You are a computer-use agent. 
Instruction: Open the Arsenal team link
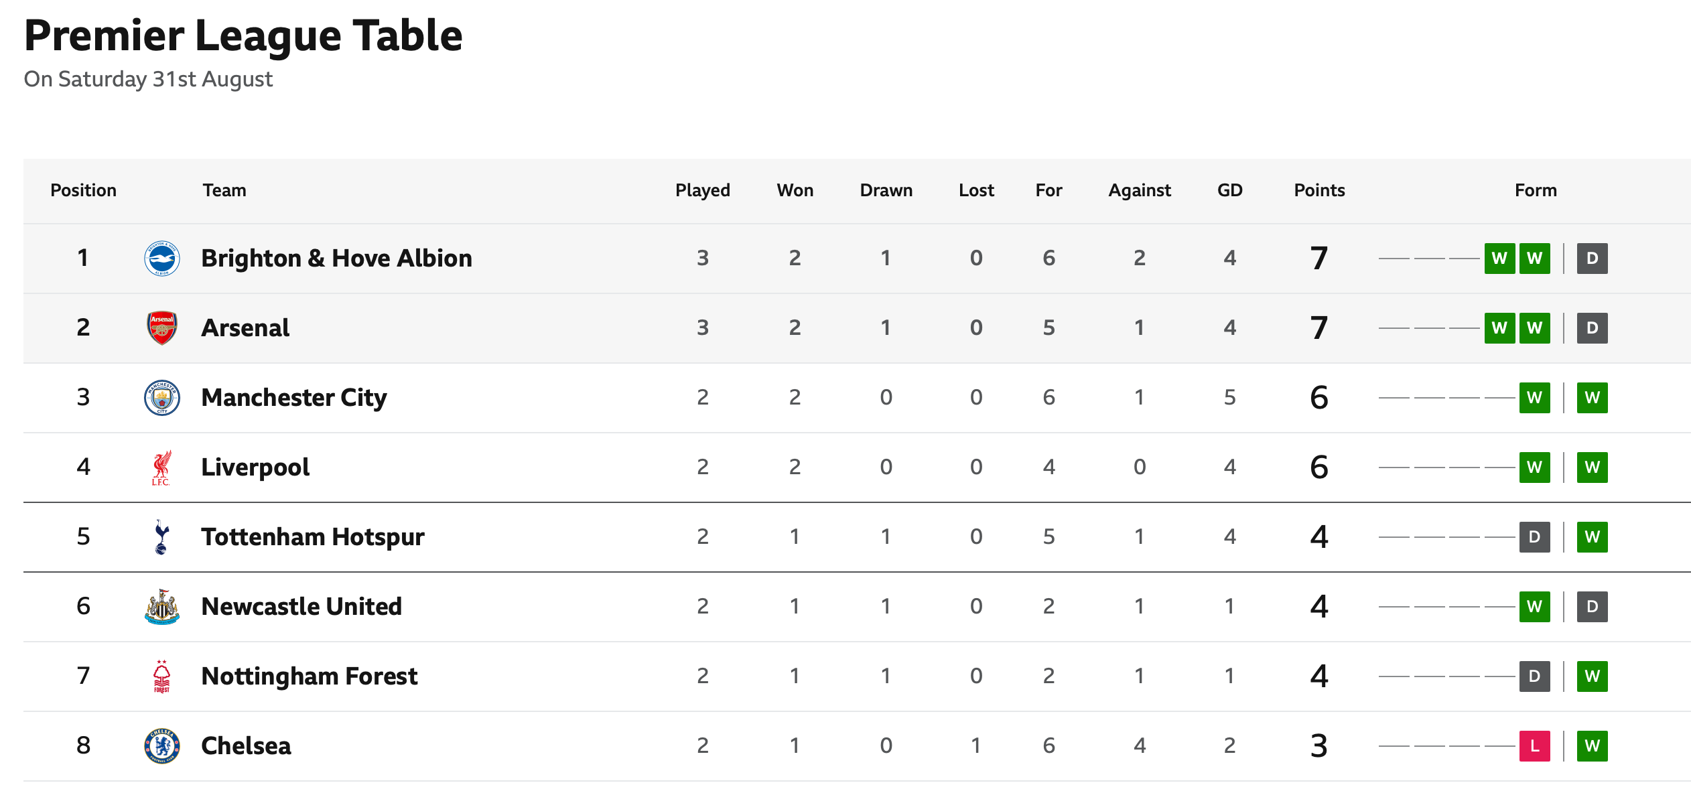[245, 328]
